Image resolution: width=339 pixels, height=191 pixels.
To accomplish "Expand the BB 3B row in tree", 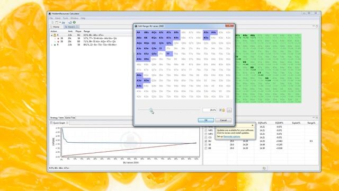I will click(55, 41).
